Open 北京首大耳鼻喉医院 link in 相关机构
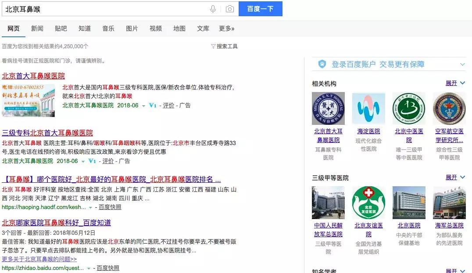Screen dimensions: 472x273 329,135
